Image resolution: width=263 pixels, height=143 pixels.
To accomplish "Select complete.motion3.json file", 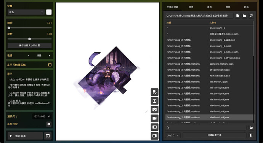I will click(209, 64).
